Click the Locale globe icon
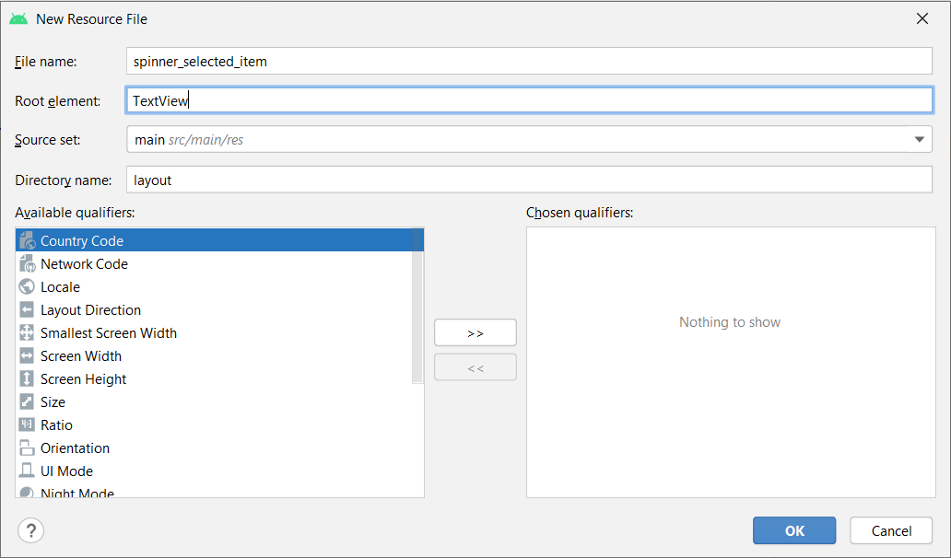The image size is (951, 558). pos(27,286)
